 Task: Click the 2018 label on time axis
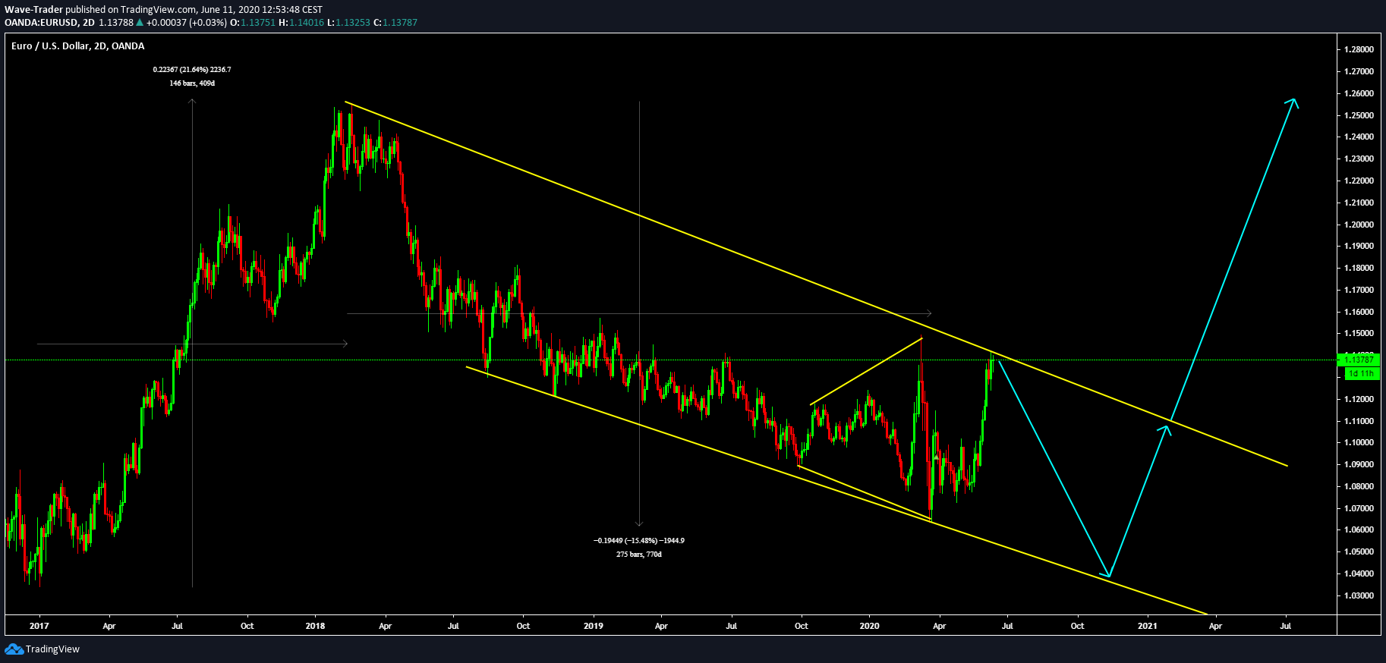[315, 626]
